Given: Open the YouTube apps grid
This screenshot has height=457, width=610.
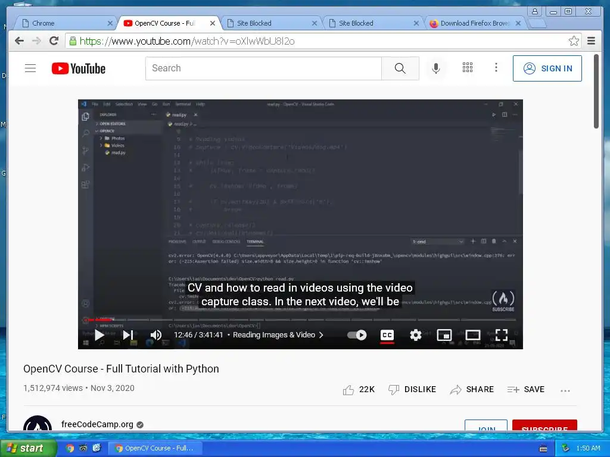Looking at the screenshot, I should point(467,68).
